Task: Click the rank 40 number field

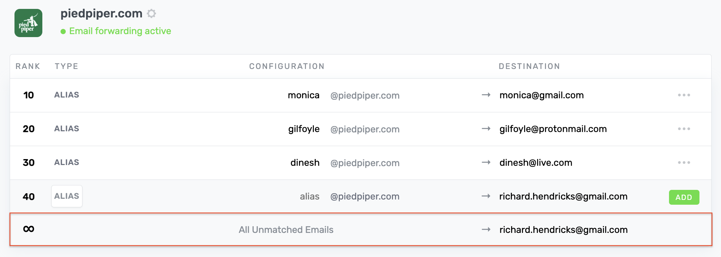Action: [29, 197]
